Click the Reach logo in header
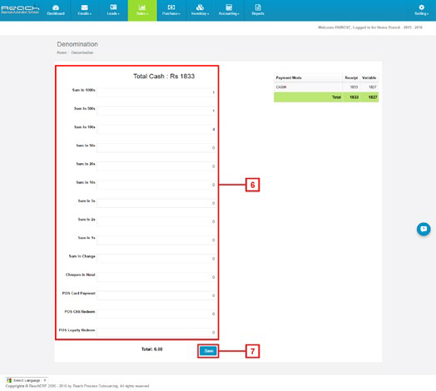The width and height of the screenshot is (436, 391). (x=20, y=9)
